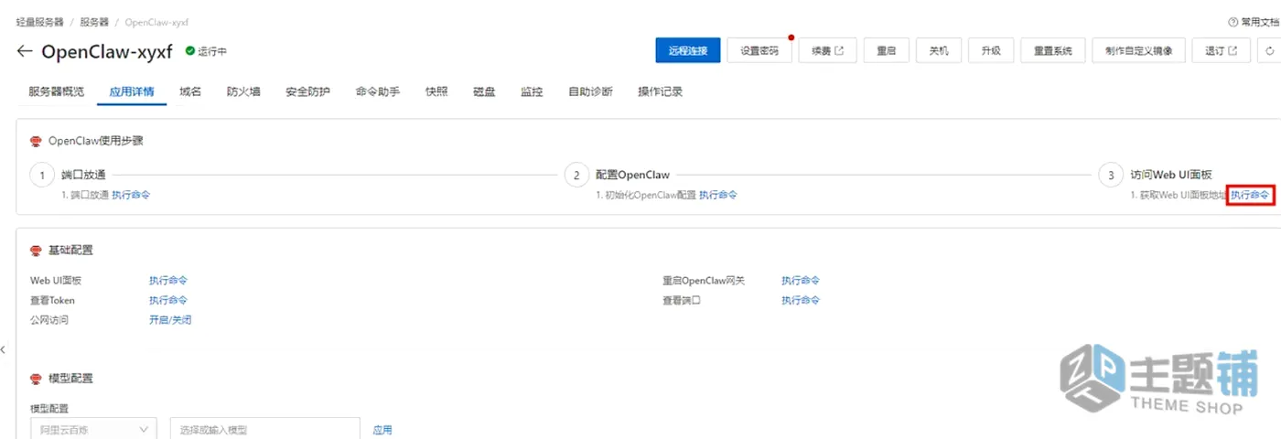Click 服务器 in the breadcrumb
Viewport: 1281px width, 439px height.
(x=94, y=21)
